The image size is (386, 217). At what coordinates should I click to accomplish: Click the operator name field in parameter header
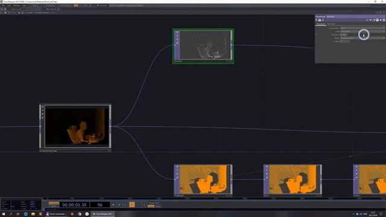pos(330,16)
